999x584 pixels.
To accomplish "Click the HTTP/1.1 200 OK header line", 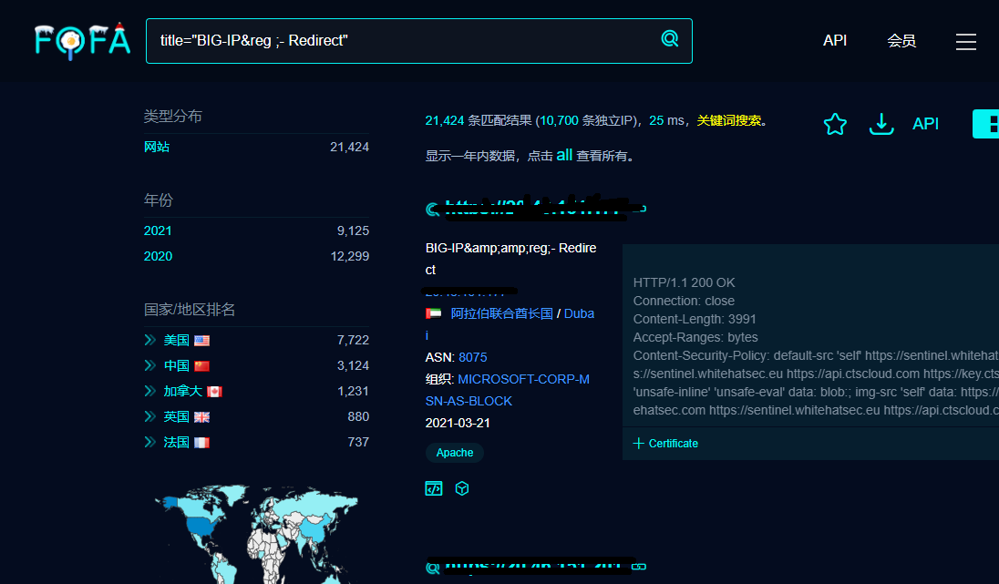I will [684, 282].
